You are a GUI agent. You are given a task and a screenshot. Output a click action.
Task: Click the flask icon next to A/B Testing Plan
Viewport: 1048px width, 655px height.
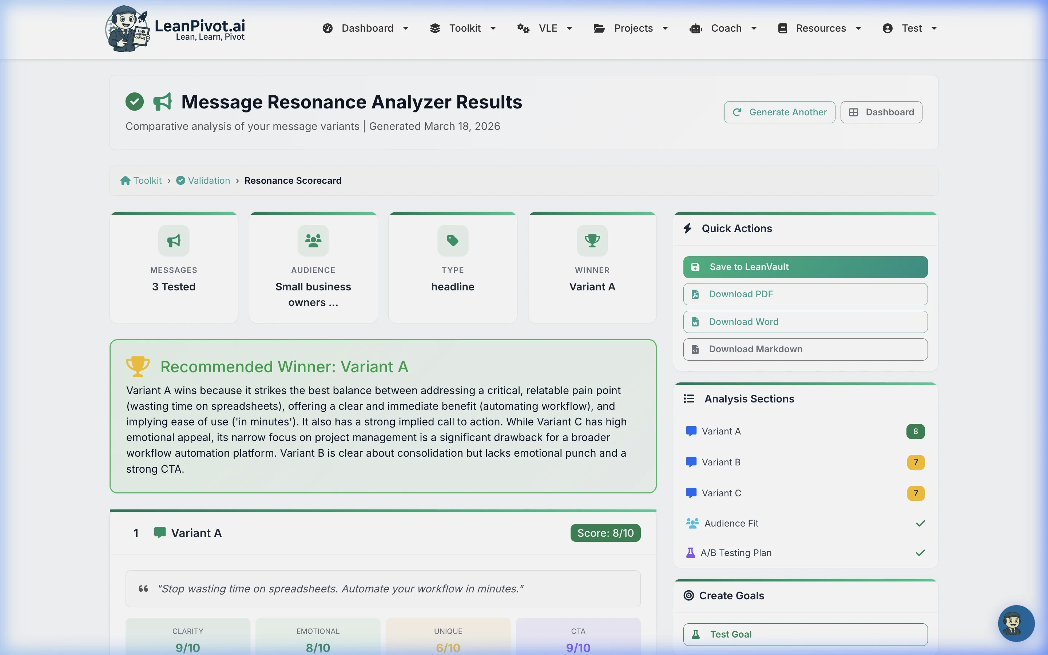(690, 553)
